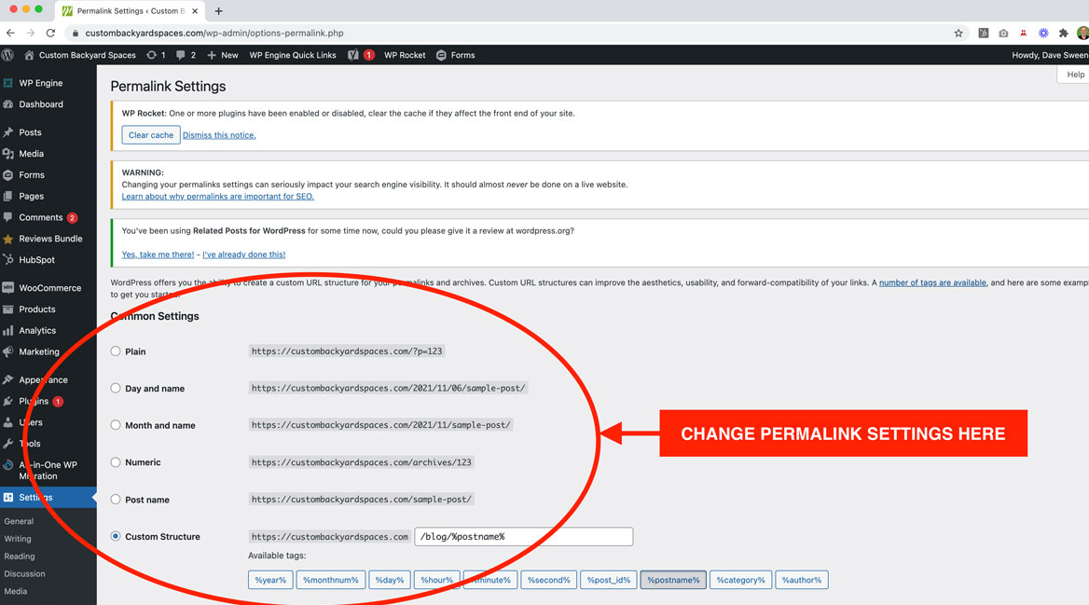Open the comments bubble in admin bar

point(186,55)
